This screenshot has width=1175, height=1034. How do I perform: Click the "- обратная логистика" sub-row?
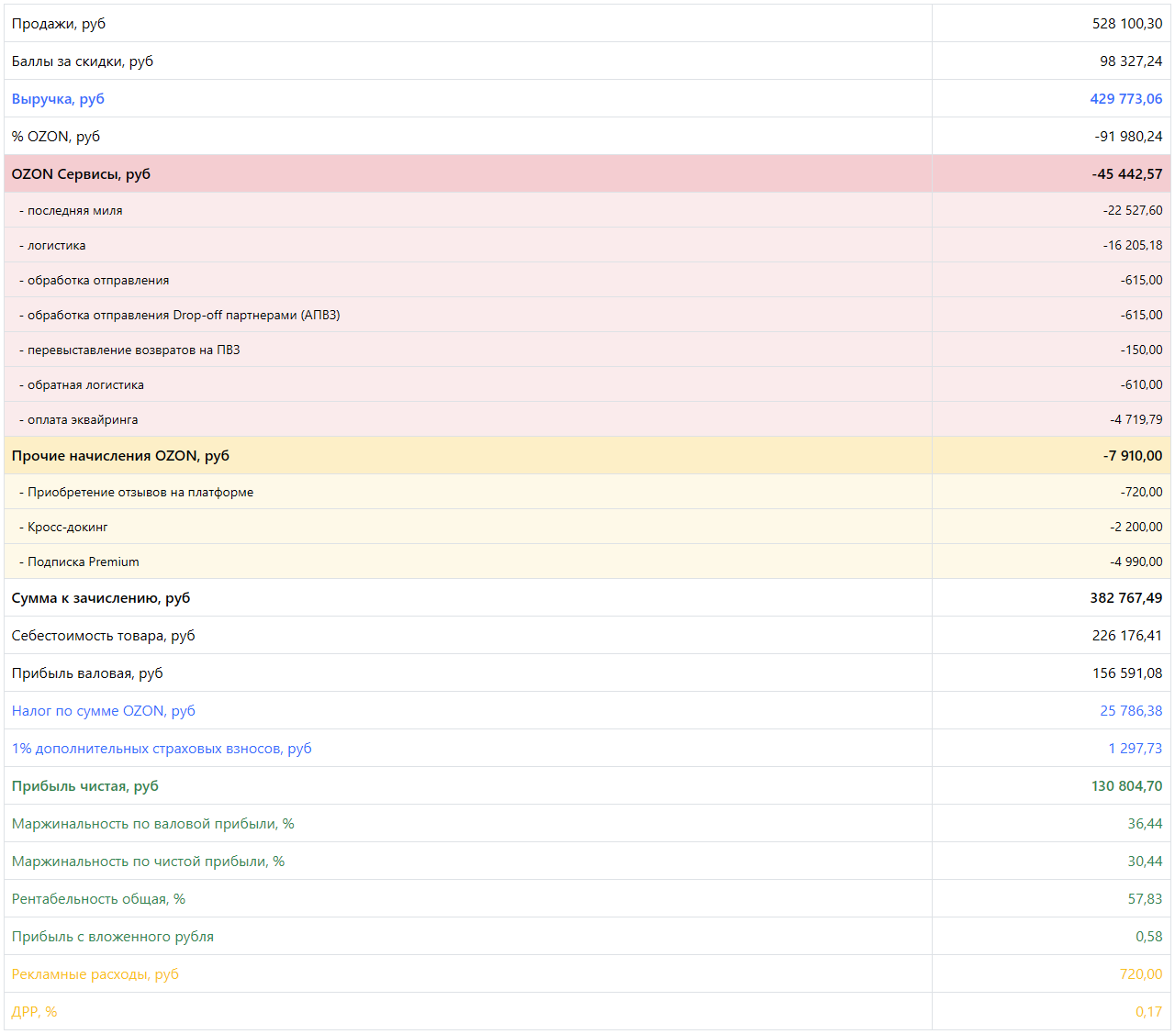click(x=85, y=385)
